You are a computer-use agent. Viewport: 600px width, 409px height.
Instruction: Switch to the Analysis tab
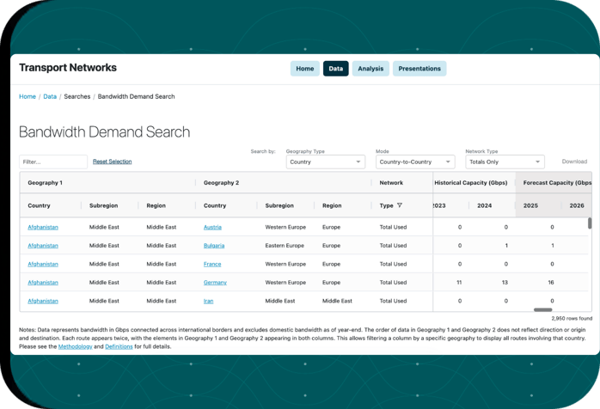(x=370, y=69)
